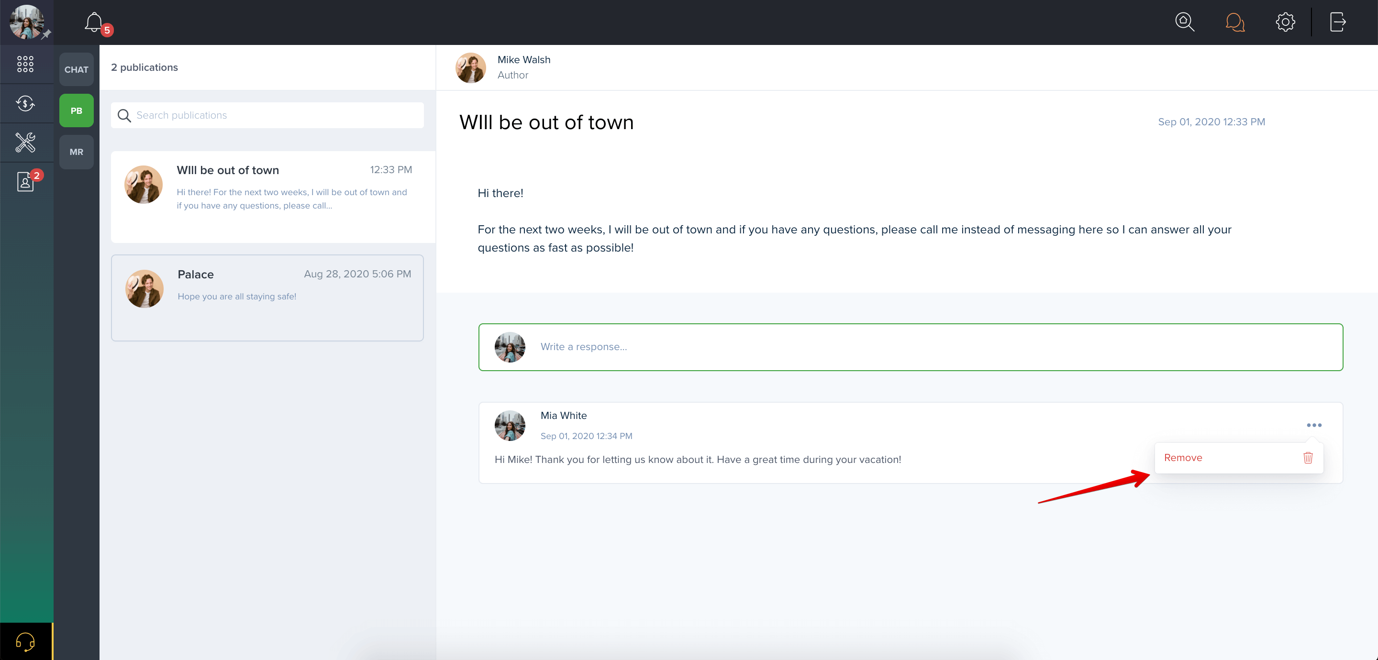
Task: Click the Write a response field
Action: pyautogui.click(x=911, y=347)
